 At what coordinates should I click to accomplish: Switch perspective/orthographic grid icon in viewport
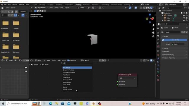click(x=153, y=36)
